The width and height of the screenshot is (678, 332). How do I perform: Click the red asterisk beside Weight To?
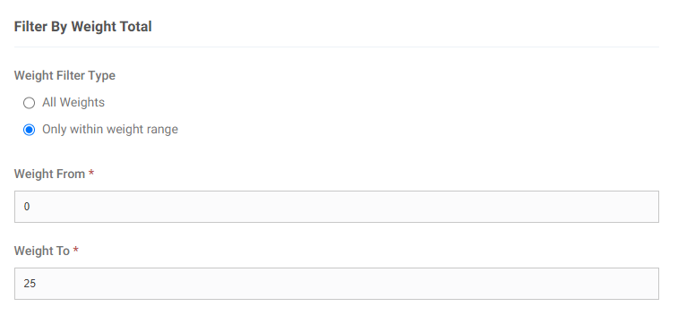[75, 250]
